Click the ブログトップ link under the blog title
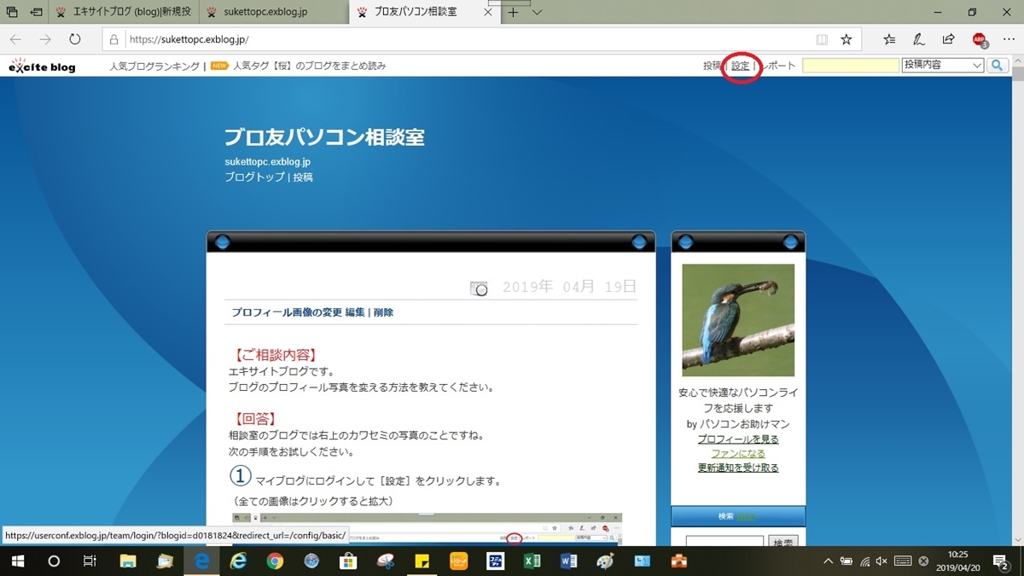Screen dimensions: 1024x576 254,177
